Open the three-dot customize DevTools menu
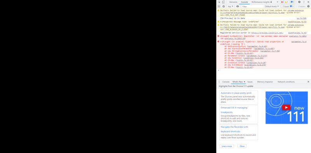 (304, 2)
